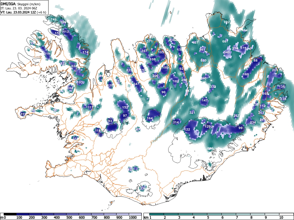Click the map value 90

tap(163, 92)
